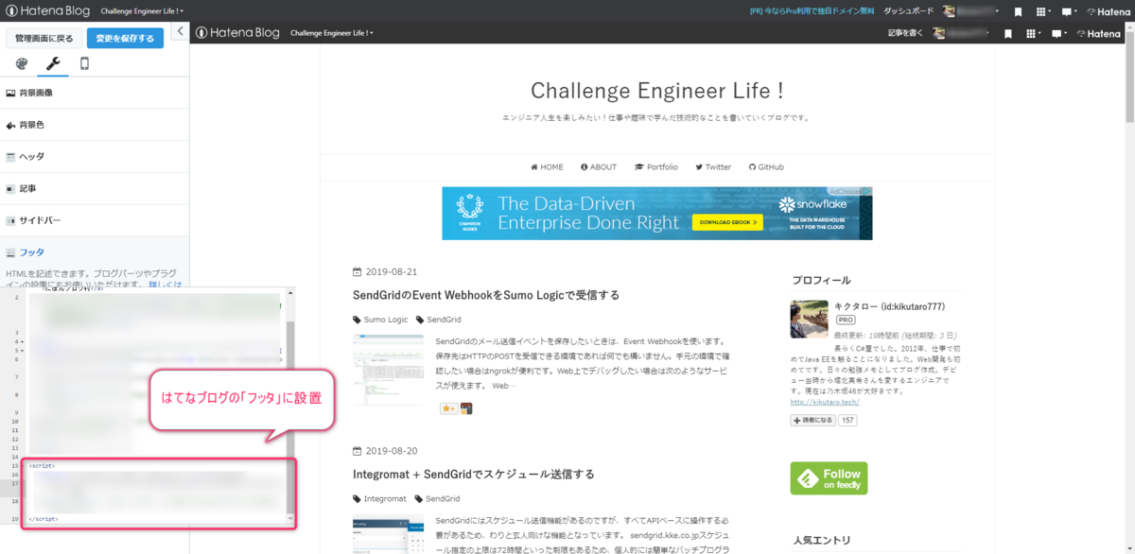Click the 2019-08-21 date link
This screenshot has height=554, width=1135.
[391, 271]
